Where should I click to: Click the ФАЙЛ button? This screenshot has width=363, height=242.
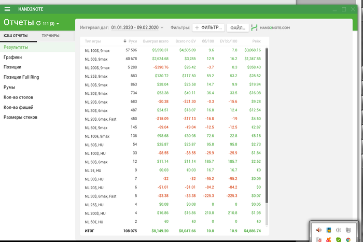238,28
